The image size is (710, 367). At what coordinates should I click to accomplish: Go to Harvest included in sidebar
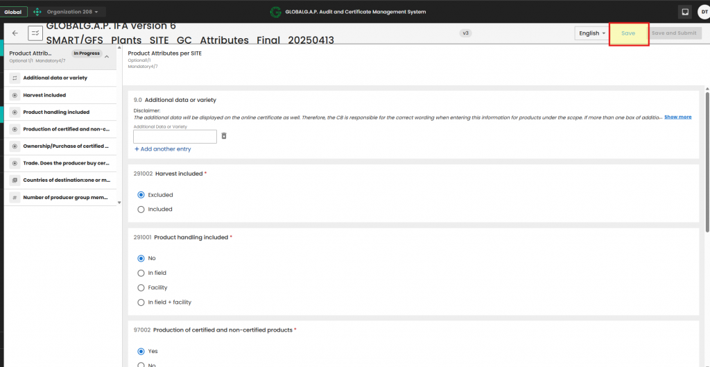(x=44, y=95)
